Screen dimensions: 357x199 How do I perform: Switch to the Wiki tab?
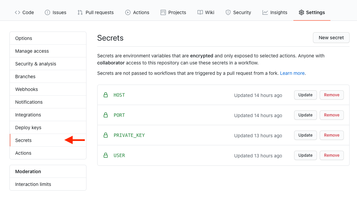tap(206, 12)
